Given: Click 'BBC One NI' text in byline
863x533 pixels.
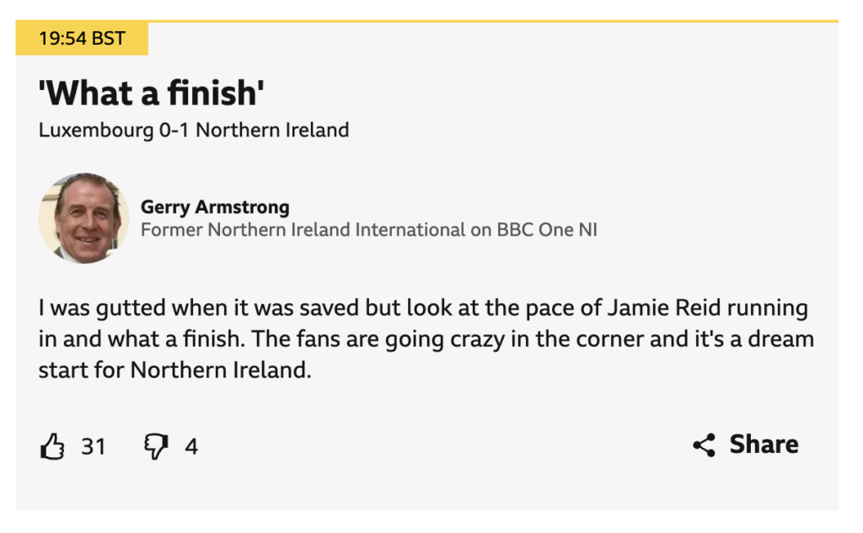Looking at the screenshot, I should pos(547,230).
